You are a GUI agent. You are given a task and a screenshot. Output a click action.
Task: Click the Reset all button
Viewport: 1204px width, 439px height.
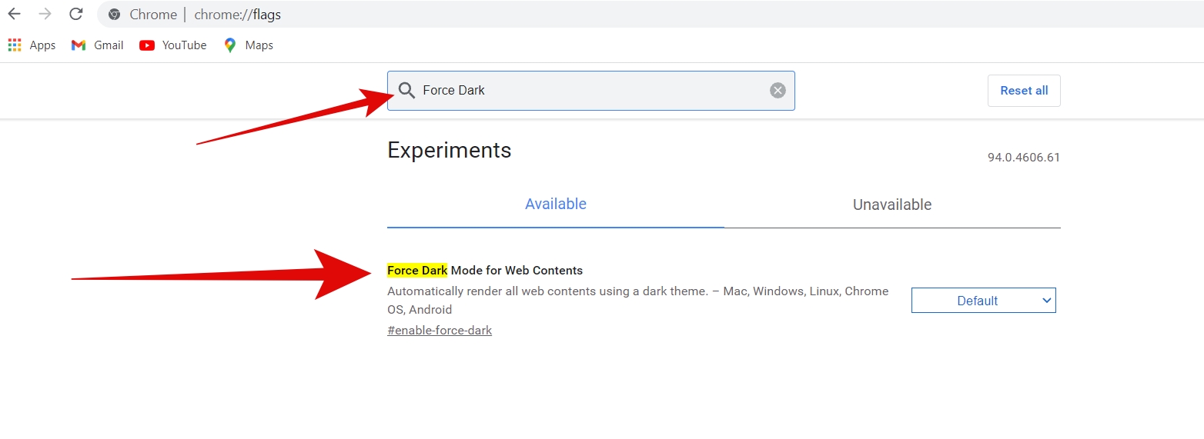click(1024, 91)
